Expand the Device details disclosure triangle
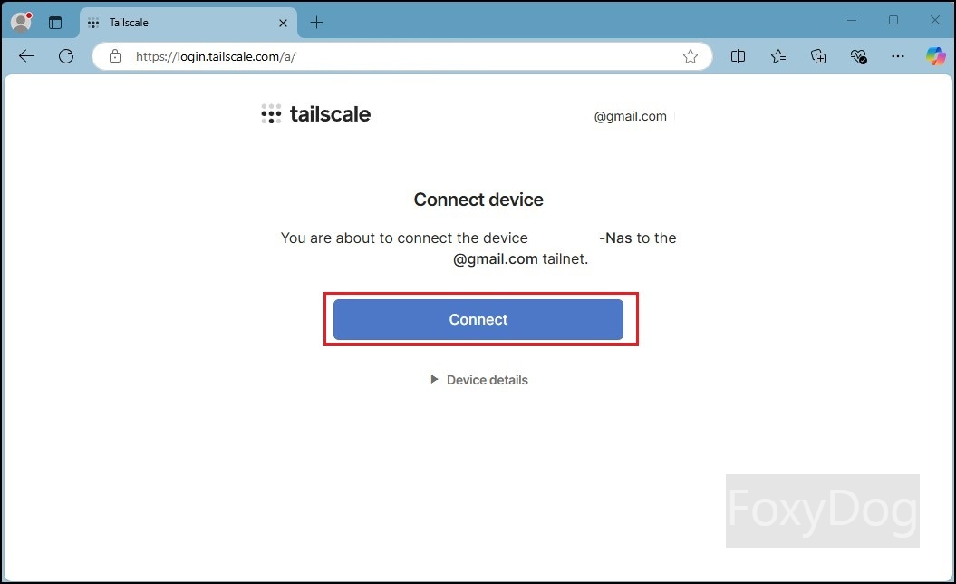 434,380
